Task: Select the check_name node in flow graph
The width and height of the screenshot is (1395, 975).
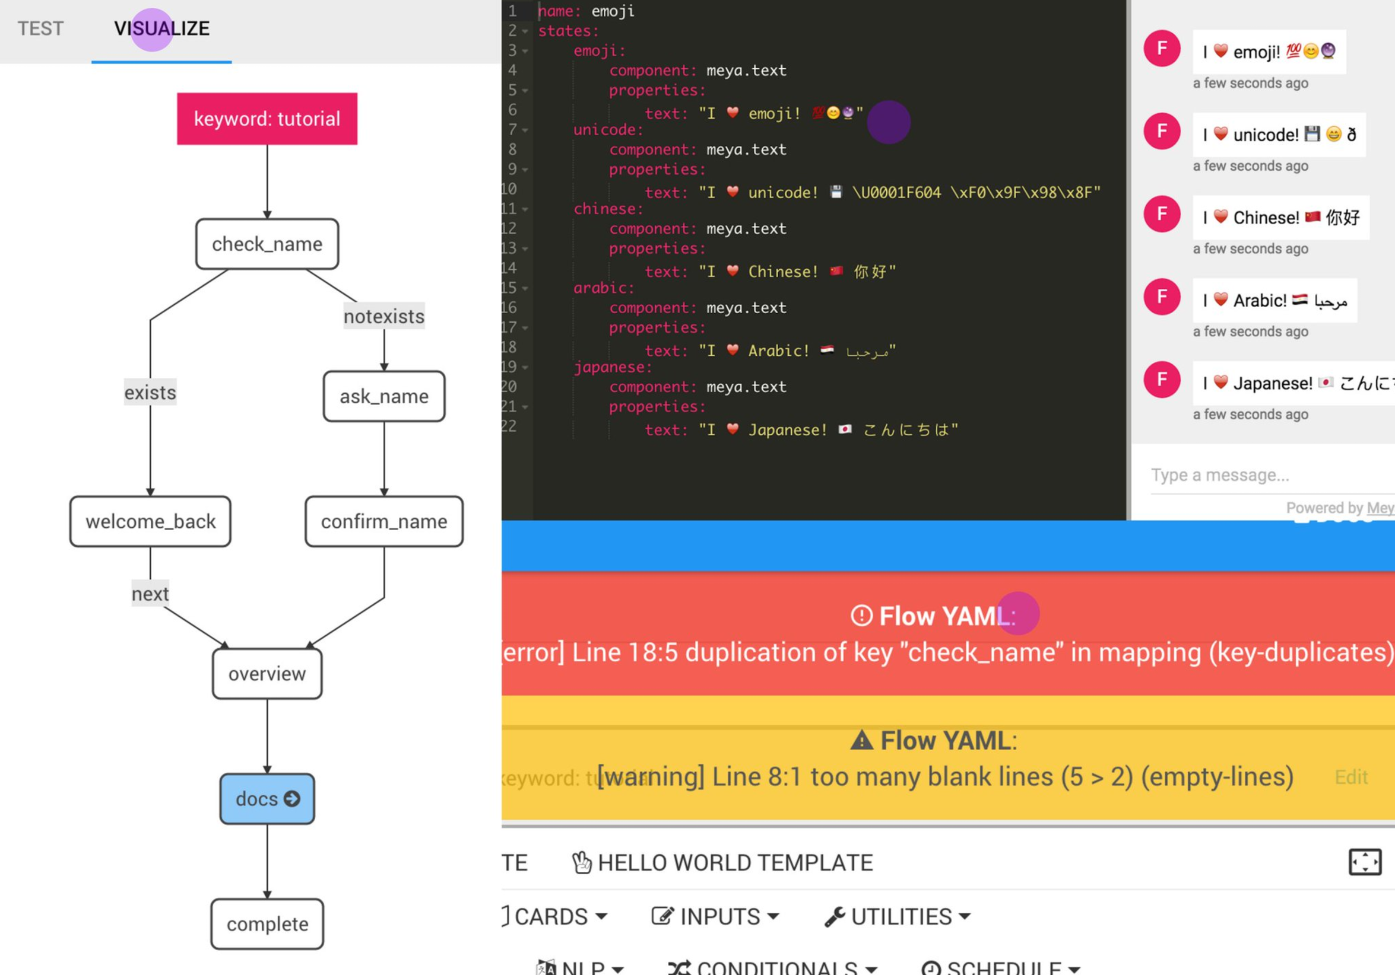Action: point(267,244)
